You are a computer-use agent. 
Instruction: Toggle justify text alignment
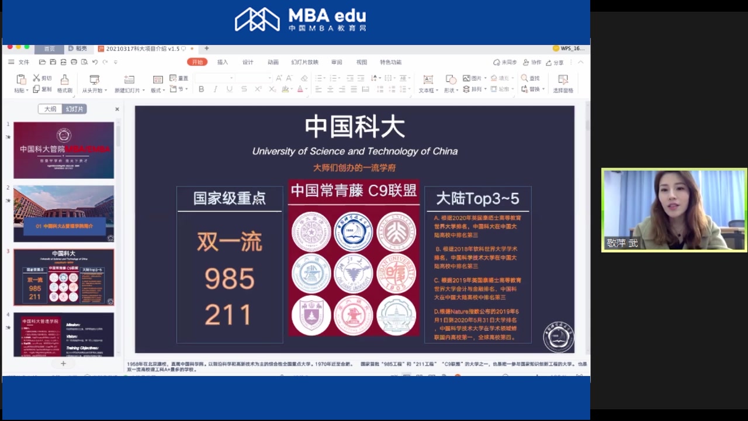click(x=354, y=89)
